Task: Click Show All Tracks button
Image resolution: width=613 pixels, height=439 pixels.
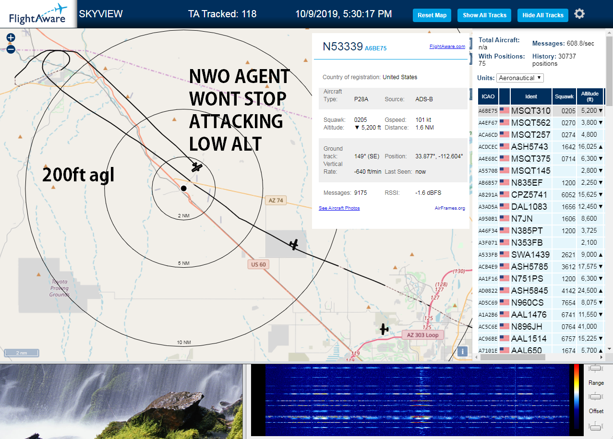Action: click(x=484, y=15)
